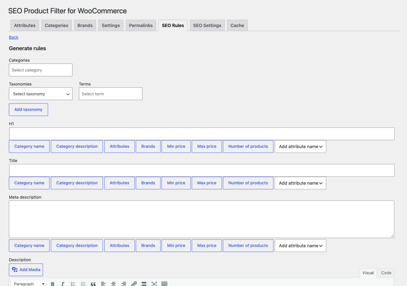The image size is (407, 286).
Task: Insert Category description into Meta description
Action: click(77, 245)
